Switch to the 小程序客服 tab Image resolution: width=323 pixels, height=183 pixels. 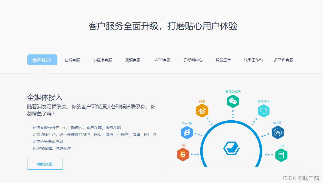[x=102, y=60]
